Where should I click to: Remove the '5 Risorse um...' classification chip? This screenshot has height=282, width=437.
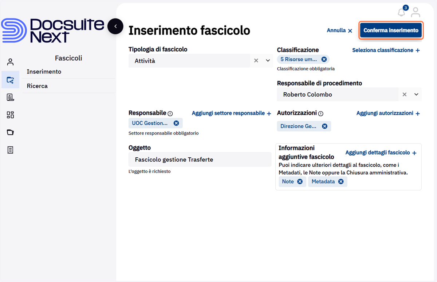(x=324, y=59)
